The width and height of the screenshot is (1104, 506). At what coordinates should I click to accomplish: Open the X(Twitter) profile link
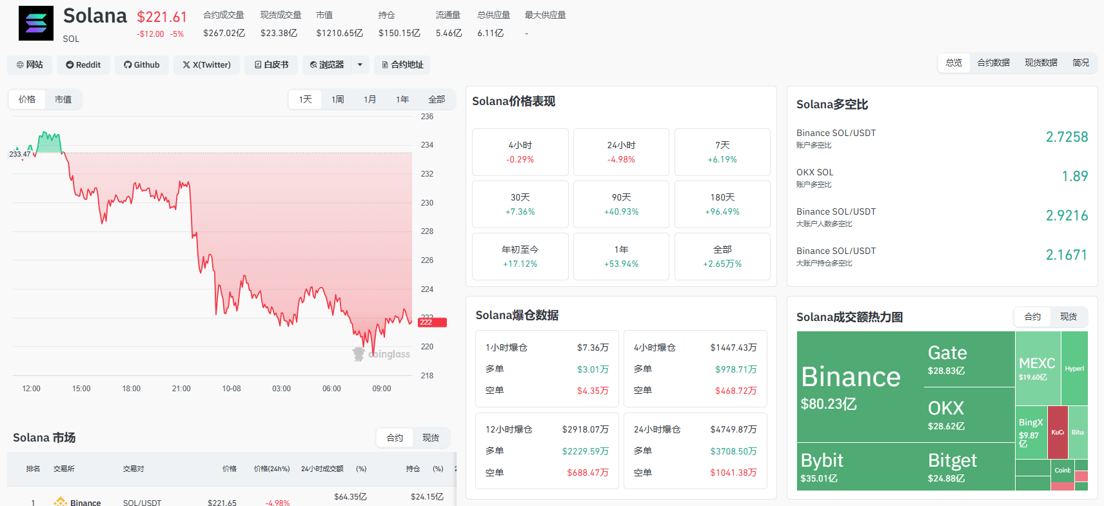[206, 64]
